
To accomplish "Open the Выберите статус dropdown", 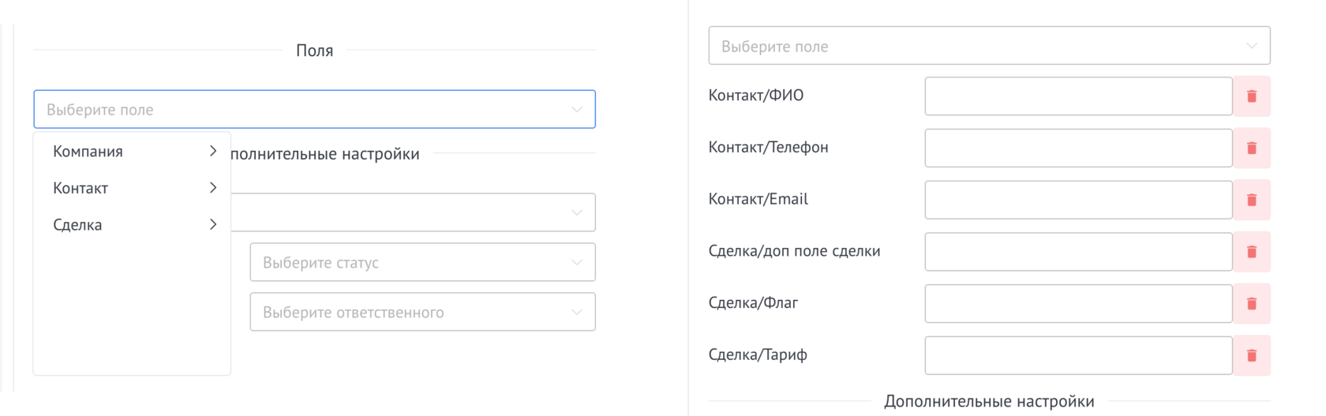I will 422,263.
